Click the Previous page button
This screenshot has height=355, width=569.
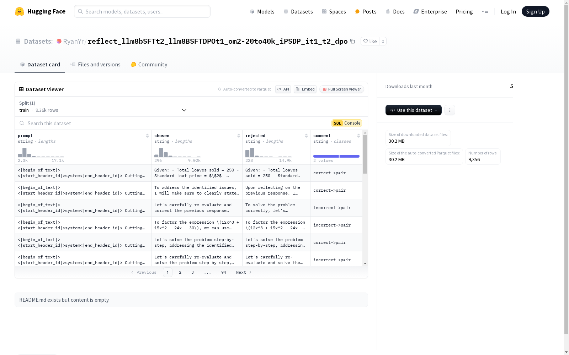tap(144, 272)
